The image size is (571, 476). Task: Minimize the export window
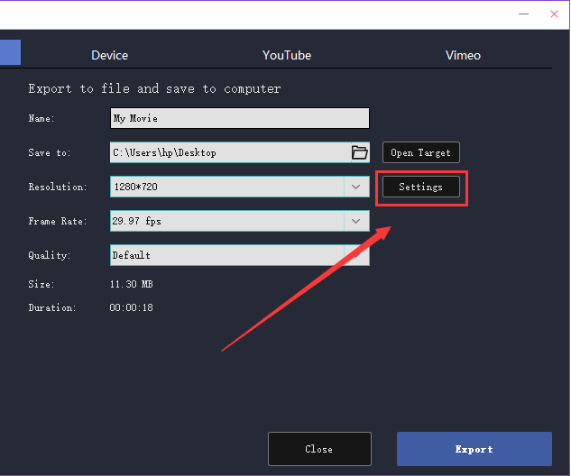[522, 13]
